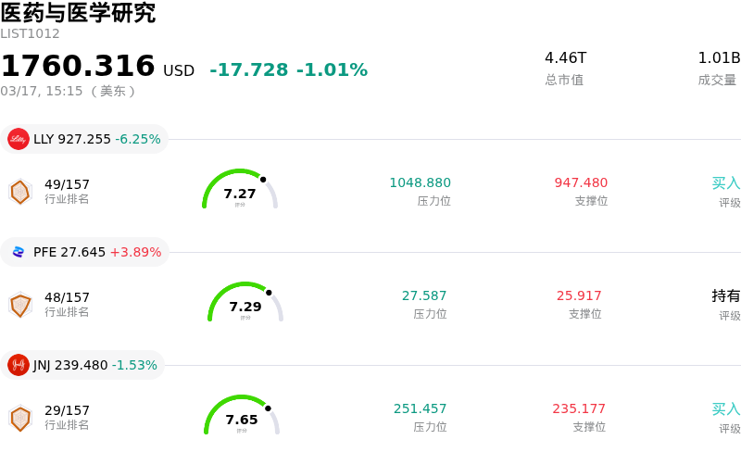Click the LLY company logo icon

[19, 139]
